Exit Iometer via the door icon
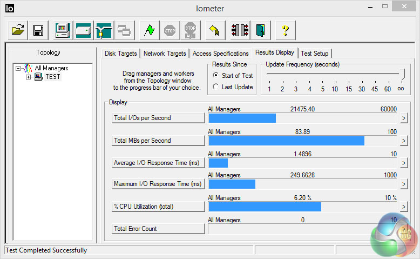The image size is (420, 259). click(260, 30)
